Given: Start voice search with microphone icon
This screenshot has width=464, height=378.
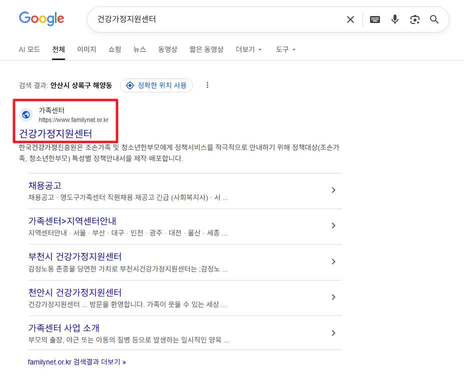Looking at the screenshot, I should [x=395, y=19].
